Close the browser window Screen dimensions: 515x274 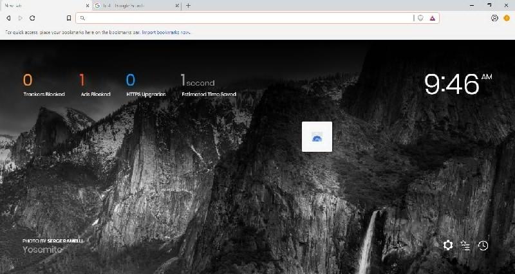[x=506, y=6]
